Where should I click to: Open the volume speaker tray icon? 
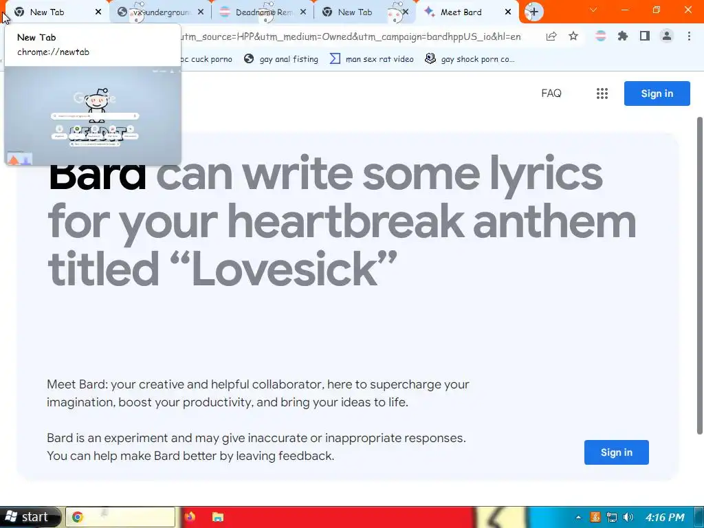point(628,517)
